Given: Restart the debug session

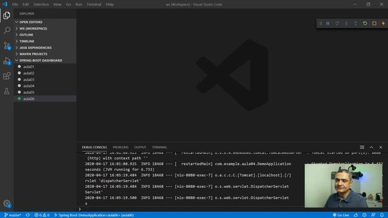Looking at the screenshot, I should pyautogui.click(x=365, y=23).
